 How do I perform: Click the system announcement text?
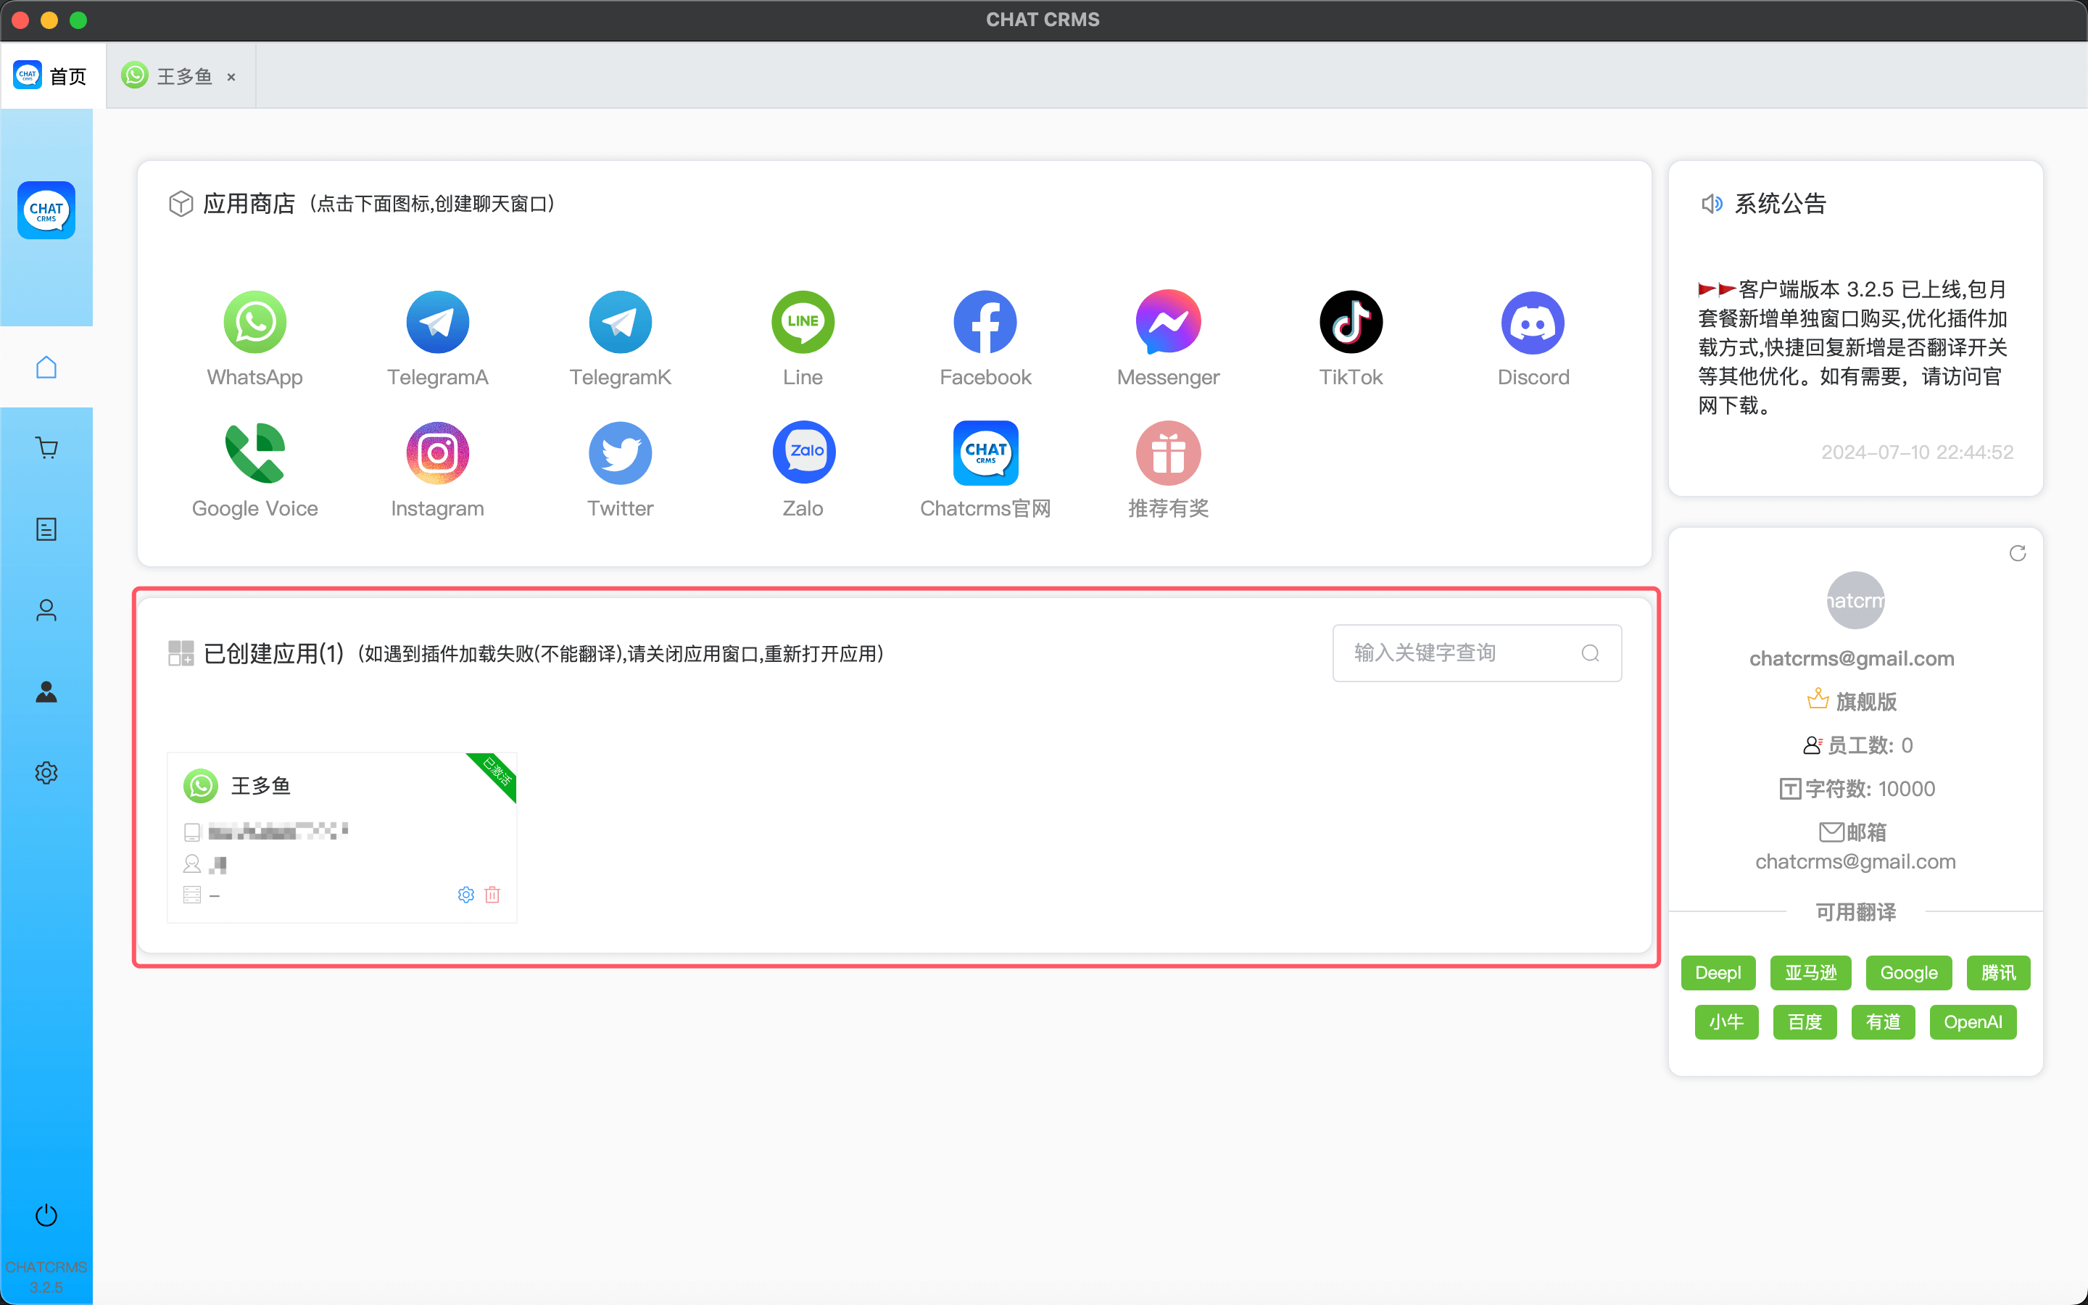pyautogui.click(x=1853, y=347)
